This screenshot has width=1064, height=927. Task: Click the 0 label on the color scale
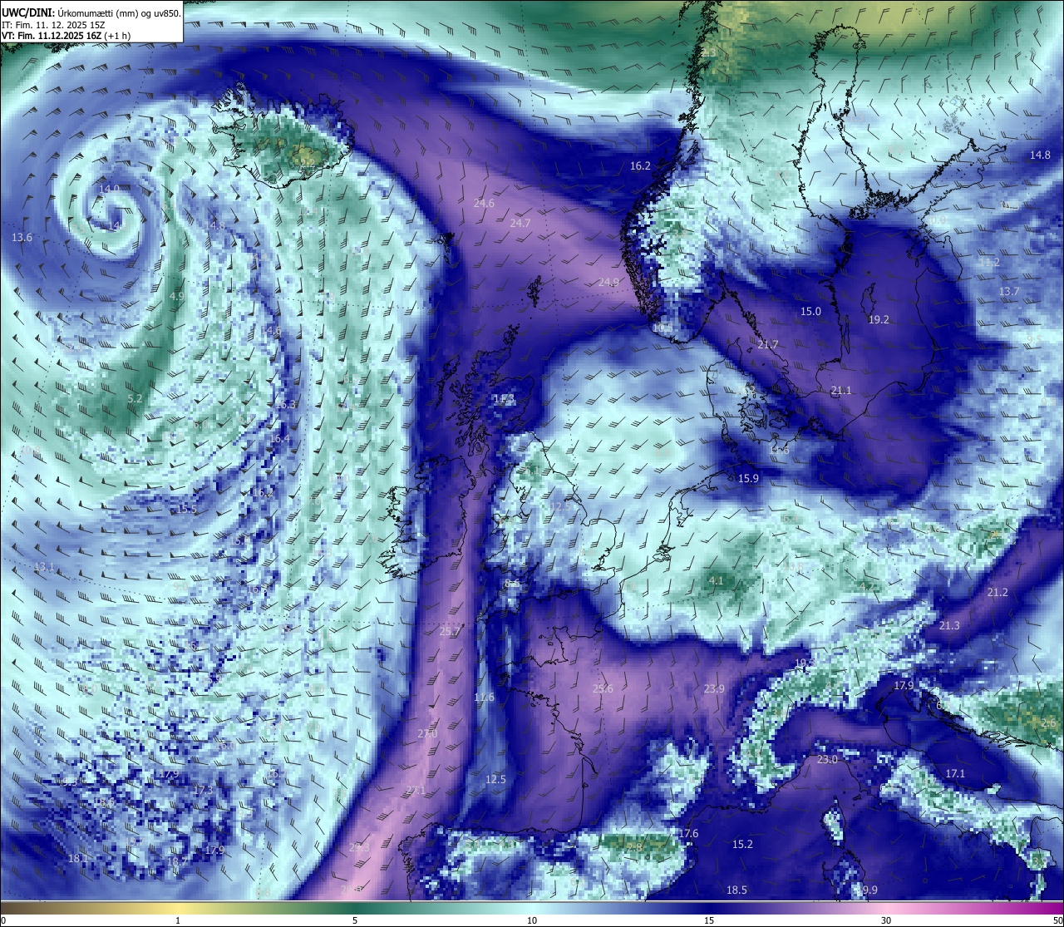[x=3, y=920]
